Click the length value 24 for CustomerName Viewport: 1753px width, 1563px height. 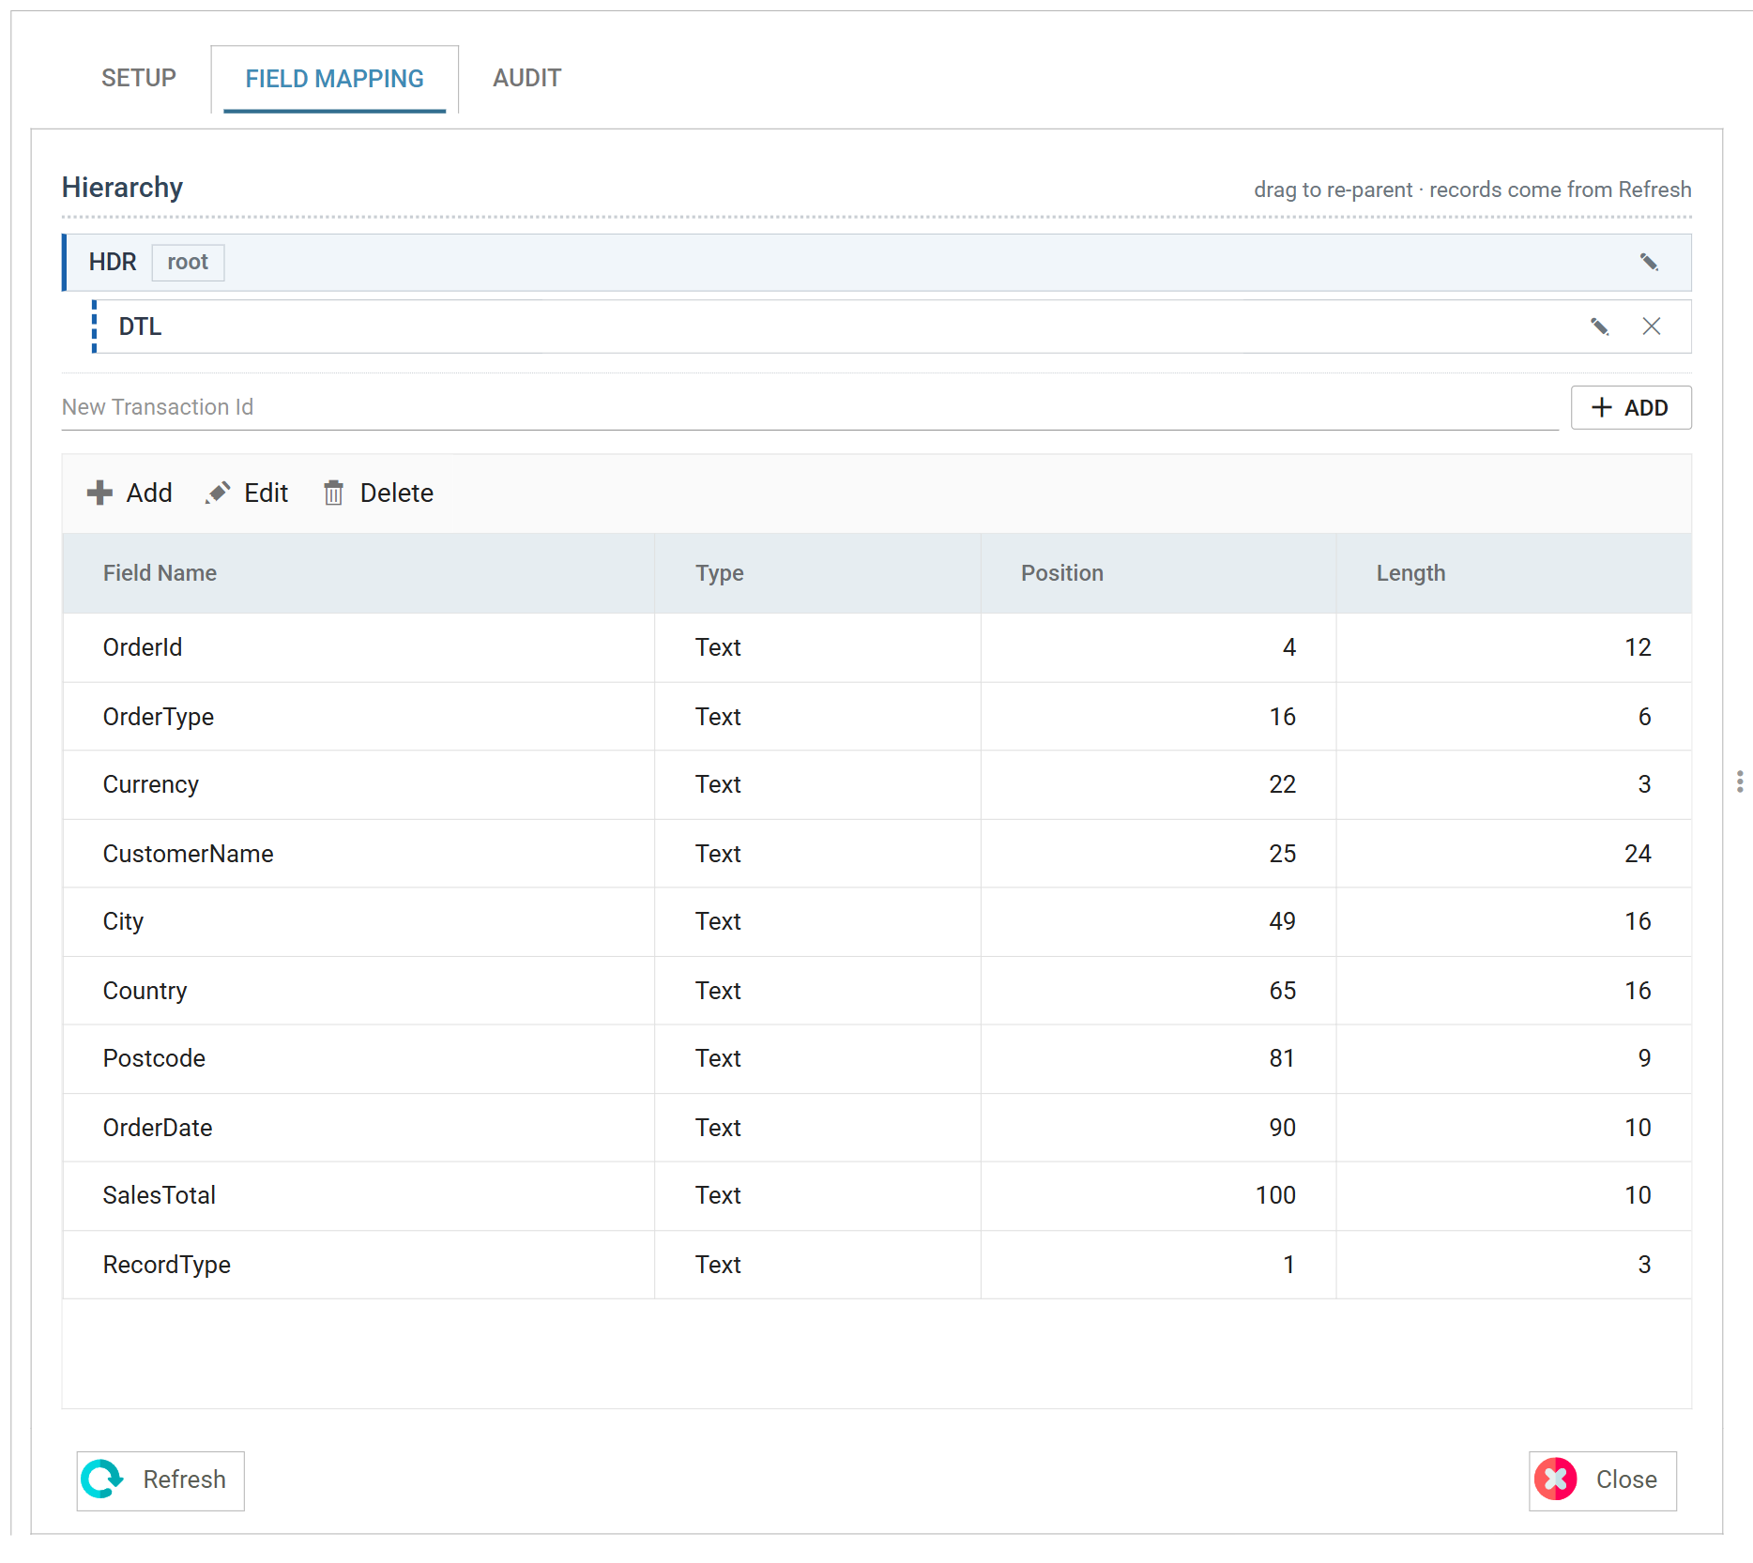point(1638,854)
